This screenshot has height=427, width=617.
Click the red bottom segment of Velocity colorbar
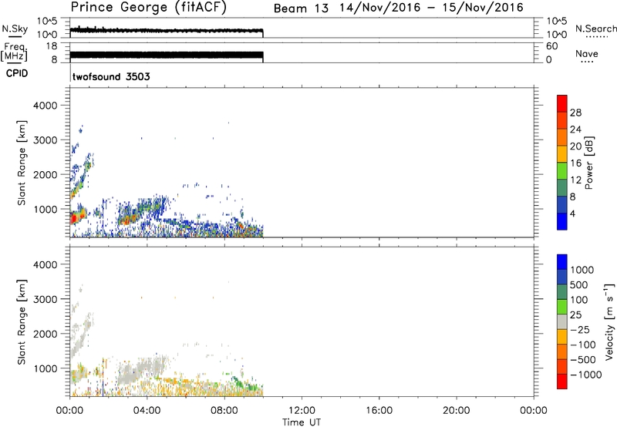[562, 382]
